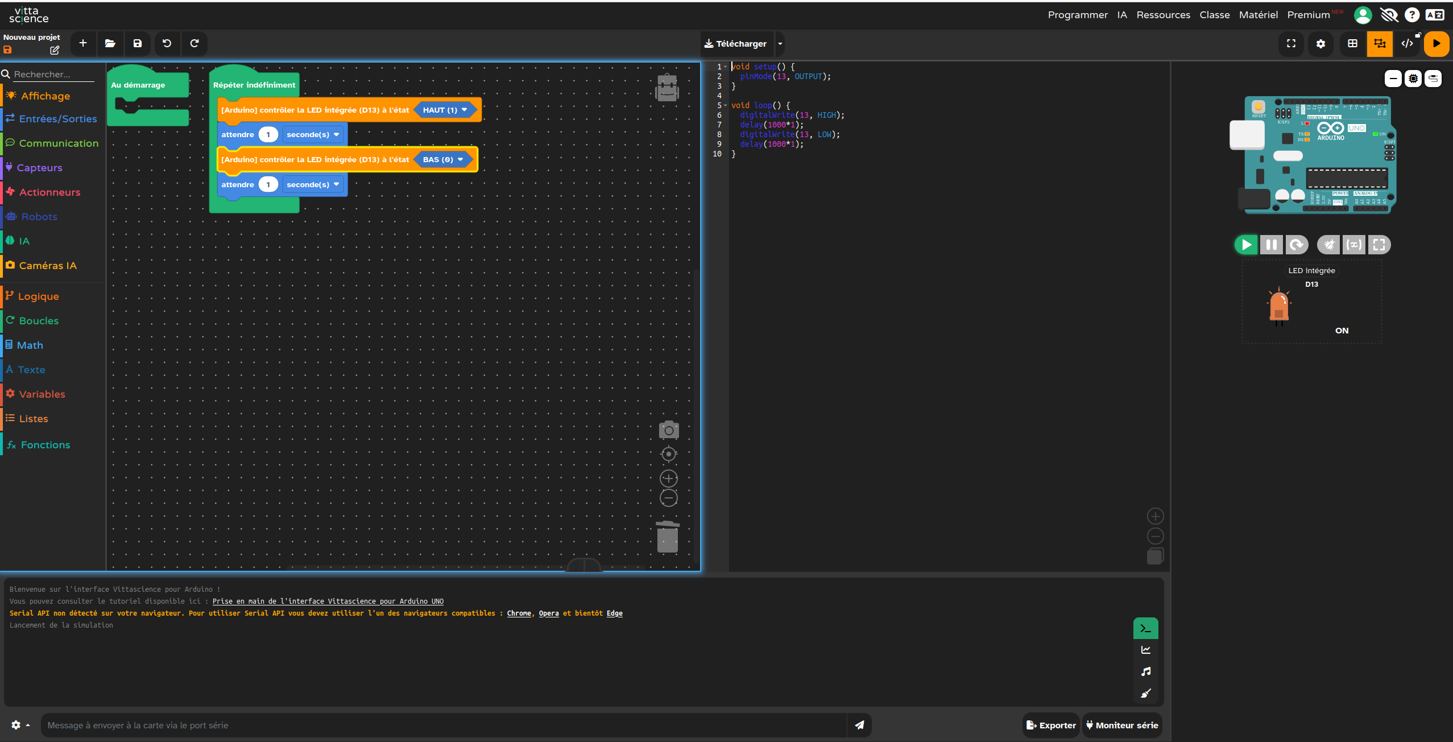Center the workspace with the crosshair icon
Viewport: 1453px width, 742px height.
[x=668, y=454]
